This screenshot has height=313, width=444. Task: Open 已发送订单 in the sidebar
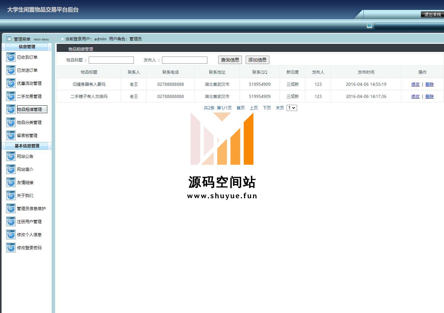27,70
